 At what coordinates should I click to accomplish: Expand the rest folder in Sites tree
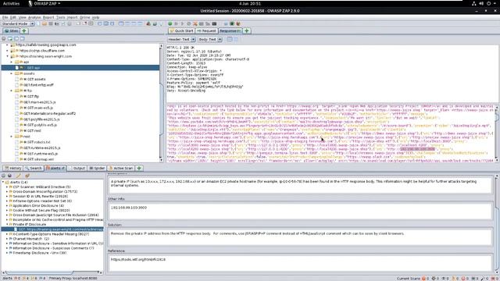tap(12, 137)
